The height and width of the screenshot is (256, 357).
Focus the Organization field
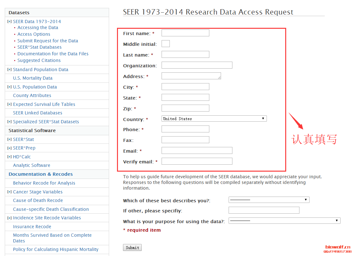(x=197, y=65)
